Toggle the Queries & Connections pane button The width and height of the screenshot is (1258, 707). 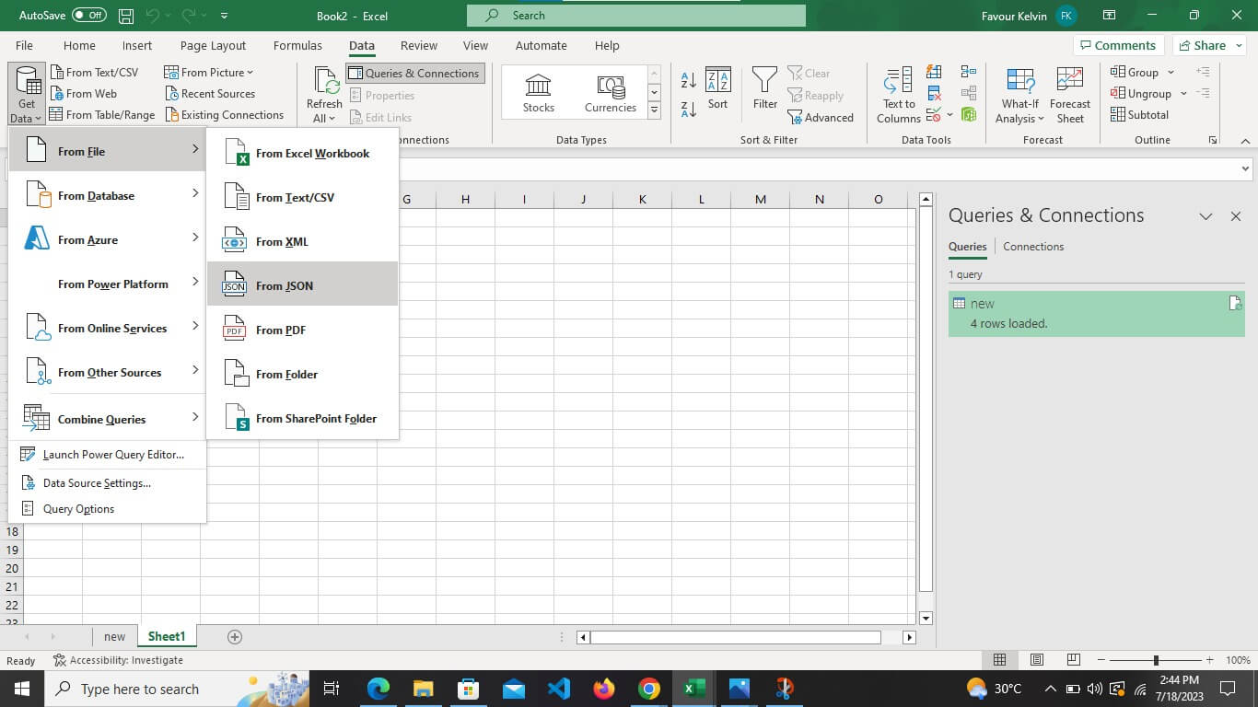[414, 74]
